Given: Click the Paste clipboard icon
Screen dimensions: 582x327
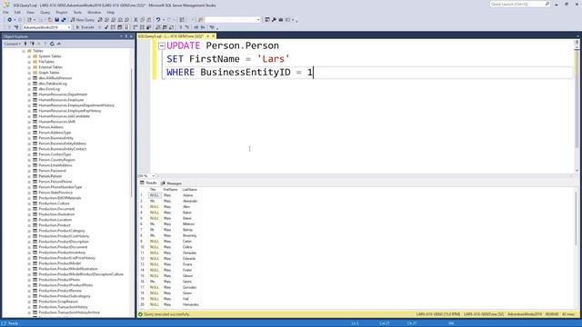Looking at the screenshot, I should pyautogui.click(x=149, y=20).
